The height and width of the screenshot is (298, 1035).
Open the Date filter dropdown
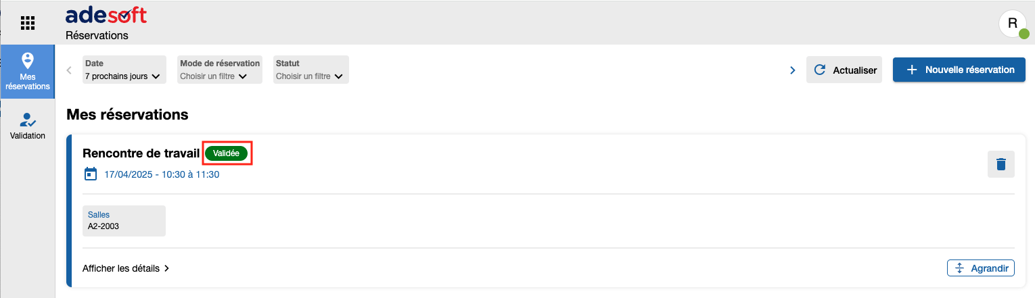pyautogui.click(x=124, y=70)
